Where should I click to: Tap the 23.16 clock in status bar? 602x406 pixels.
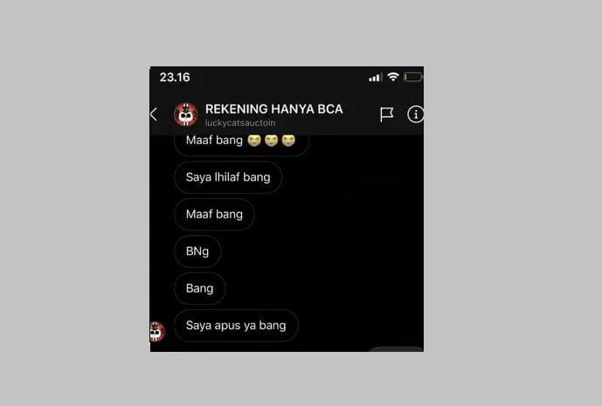pyautogui.click(x=175, y=78)
